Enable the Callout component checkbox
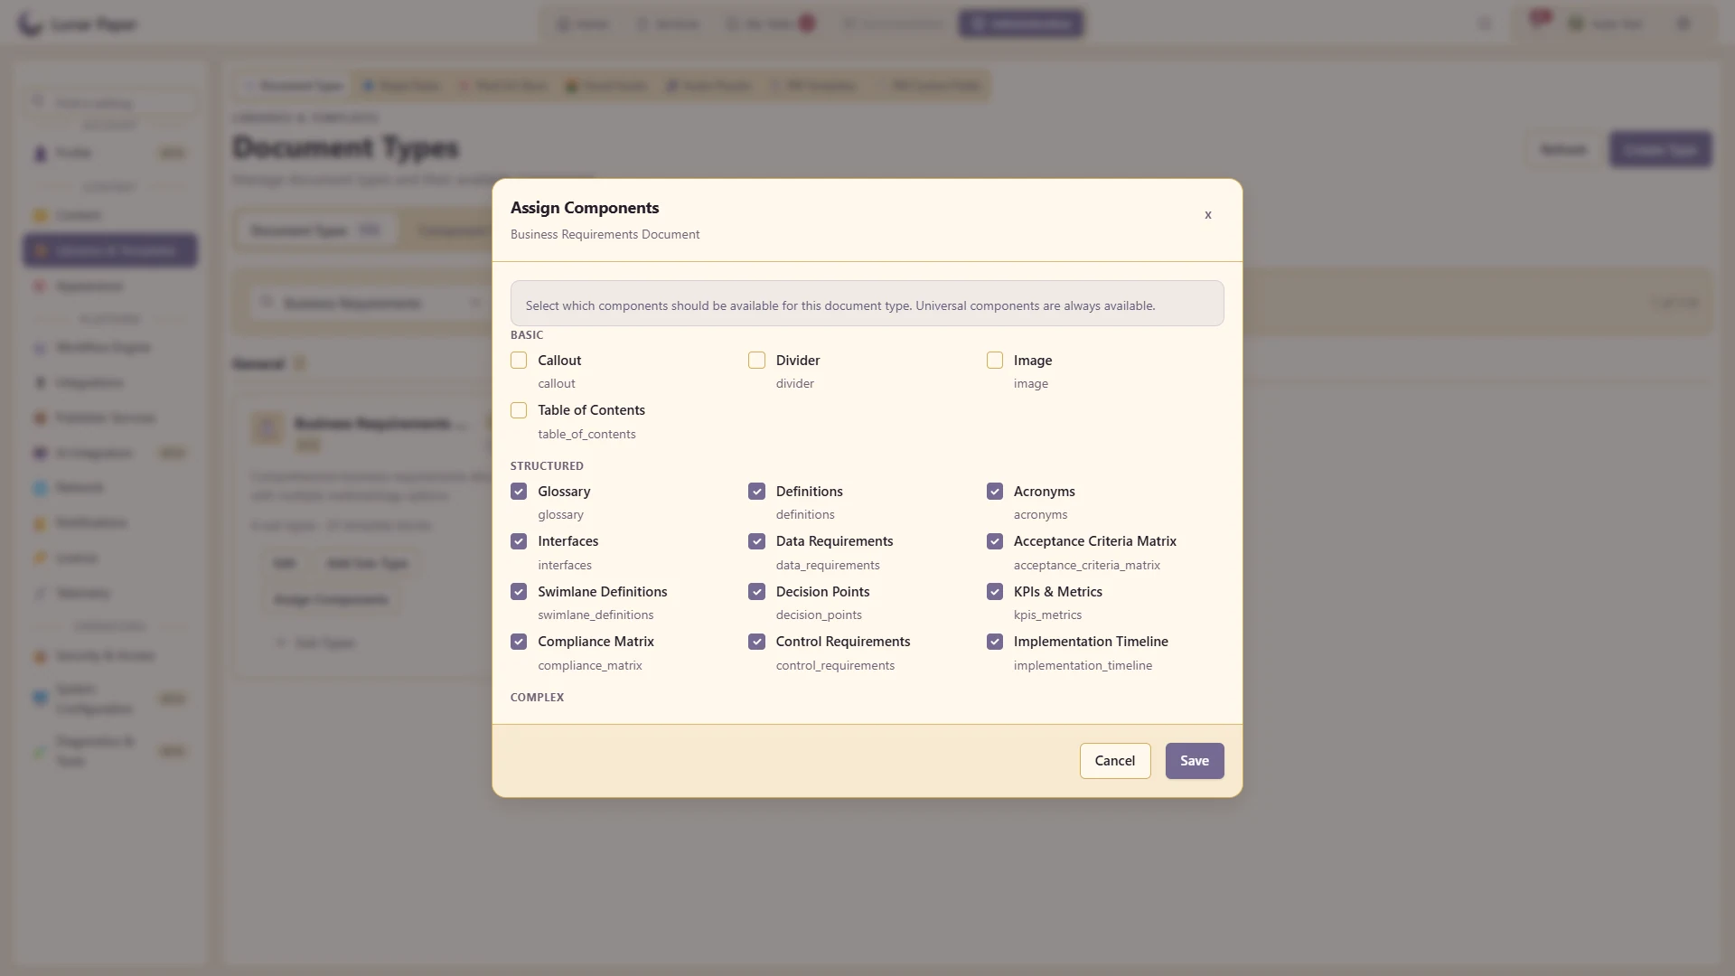 [519, 361]
